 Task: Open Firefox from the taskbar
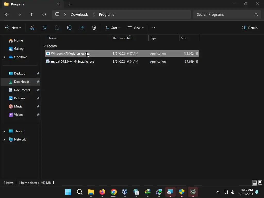(102, 192)
